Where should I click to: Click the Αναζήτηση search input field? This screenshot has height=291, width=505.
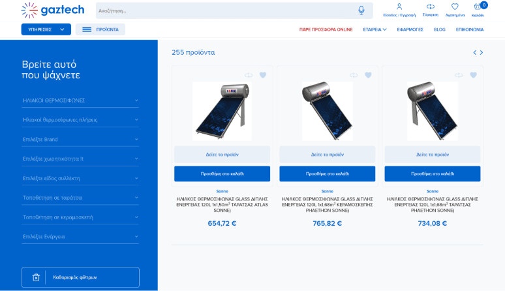pos(226,10)
